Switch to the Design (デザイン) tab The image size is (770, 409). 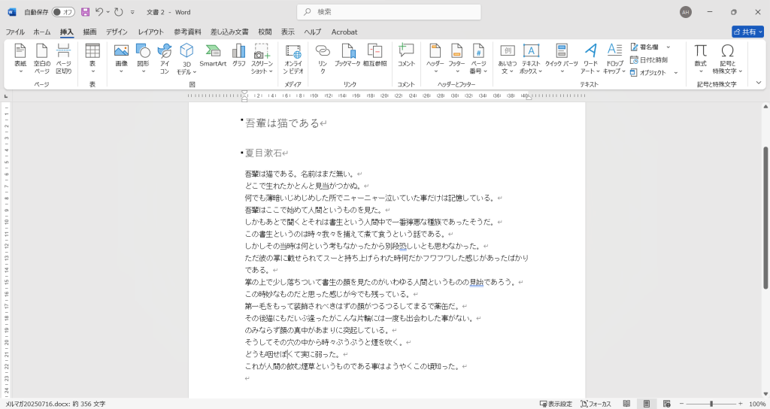point(117,32)
